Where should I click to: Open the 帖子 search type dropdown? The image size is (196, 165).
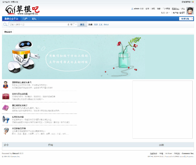point(73,25)
